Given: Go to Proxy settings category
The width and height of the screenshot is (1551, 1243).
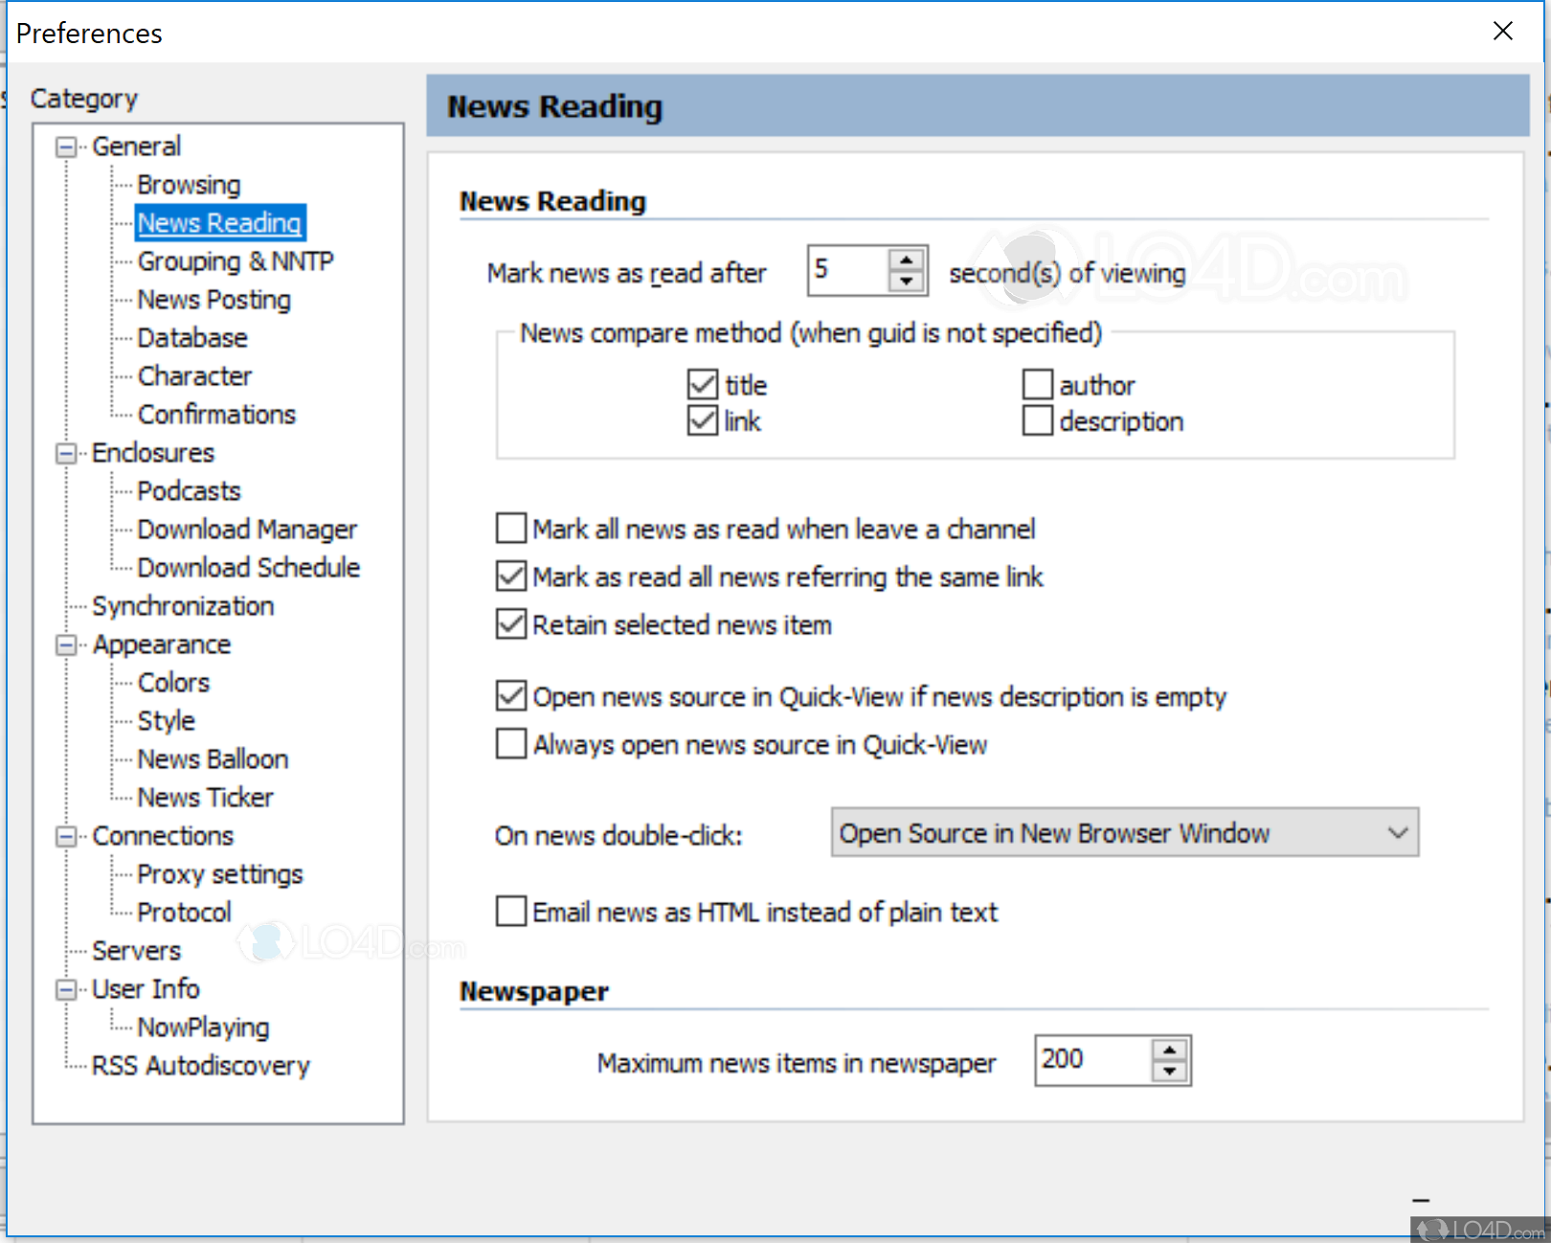Looking at the screenshot, I should click(x=220, y=874).
